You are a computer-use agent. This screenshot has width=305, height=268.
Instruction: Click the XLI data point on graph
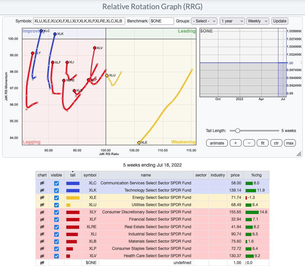click(x=67, y=63)
